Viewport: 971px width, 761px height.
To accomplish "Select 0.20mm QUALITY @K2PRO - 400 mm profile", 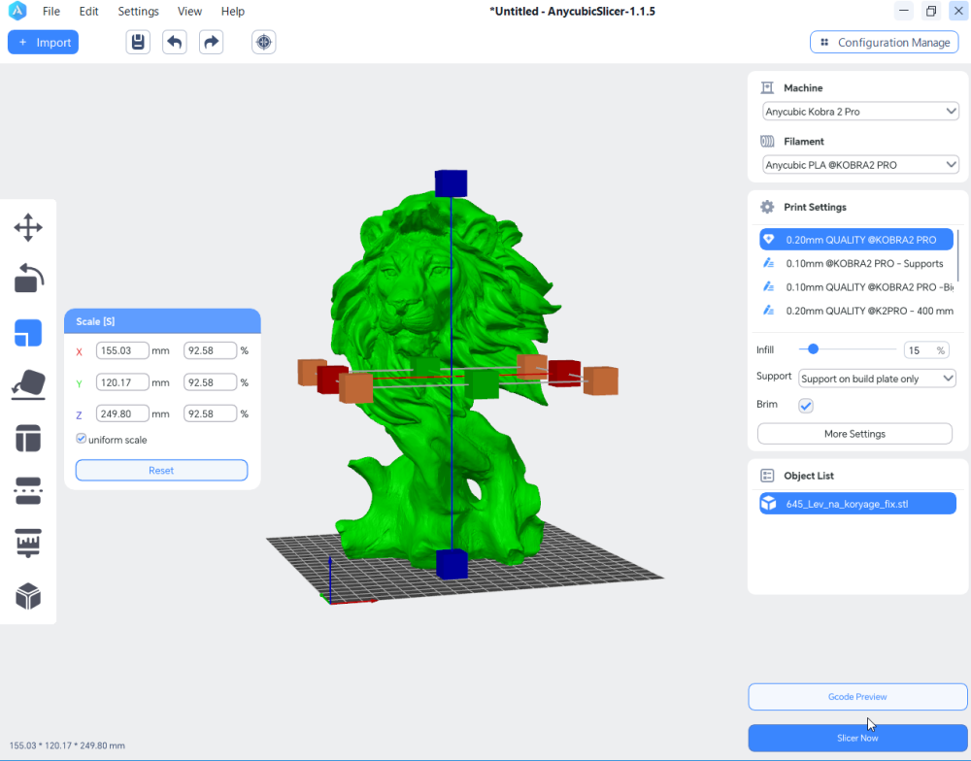I will pyautogui.click(x=856, y=311).
